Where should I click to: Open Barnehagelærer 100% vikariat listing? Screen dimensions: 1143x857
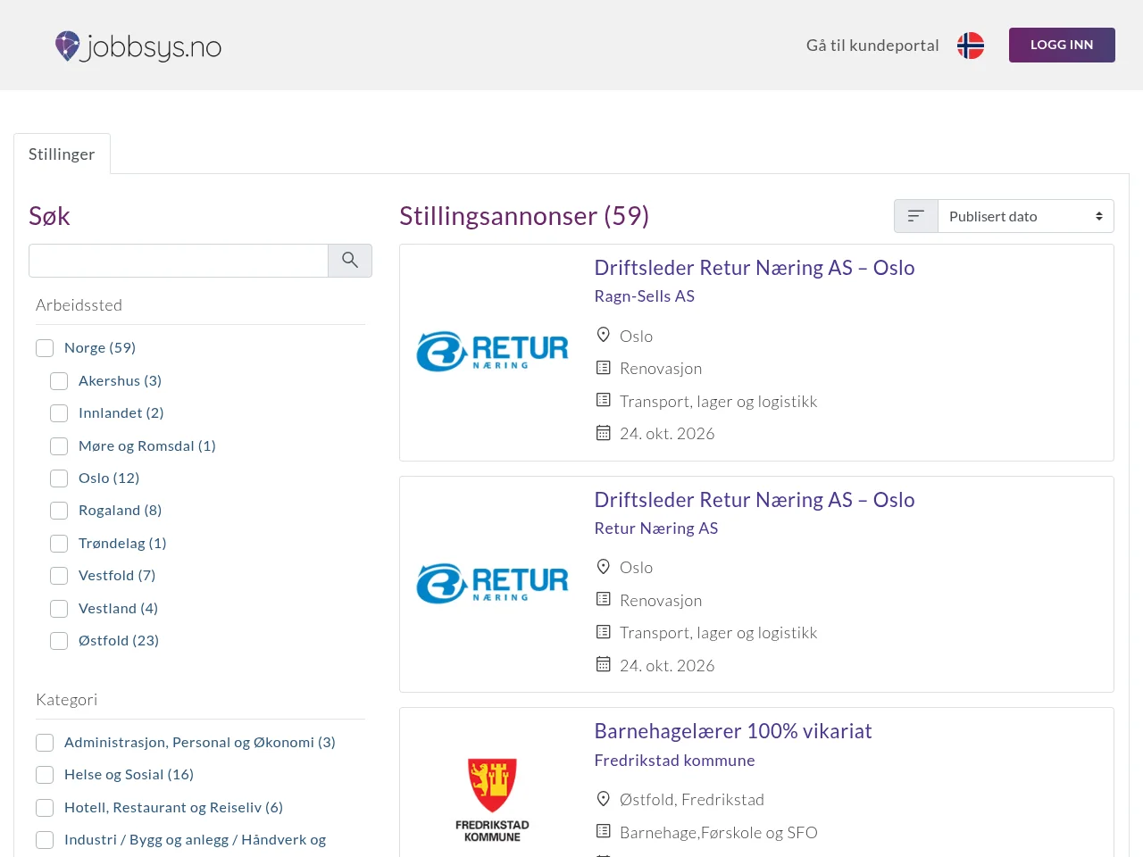pyautogui.click(x=733, y=731)
